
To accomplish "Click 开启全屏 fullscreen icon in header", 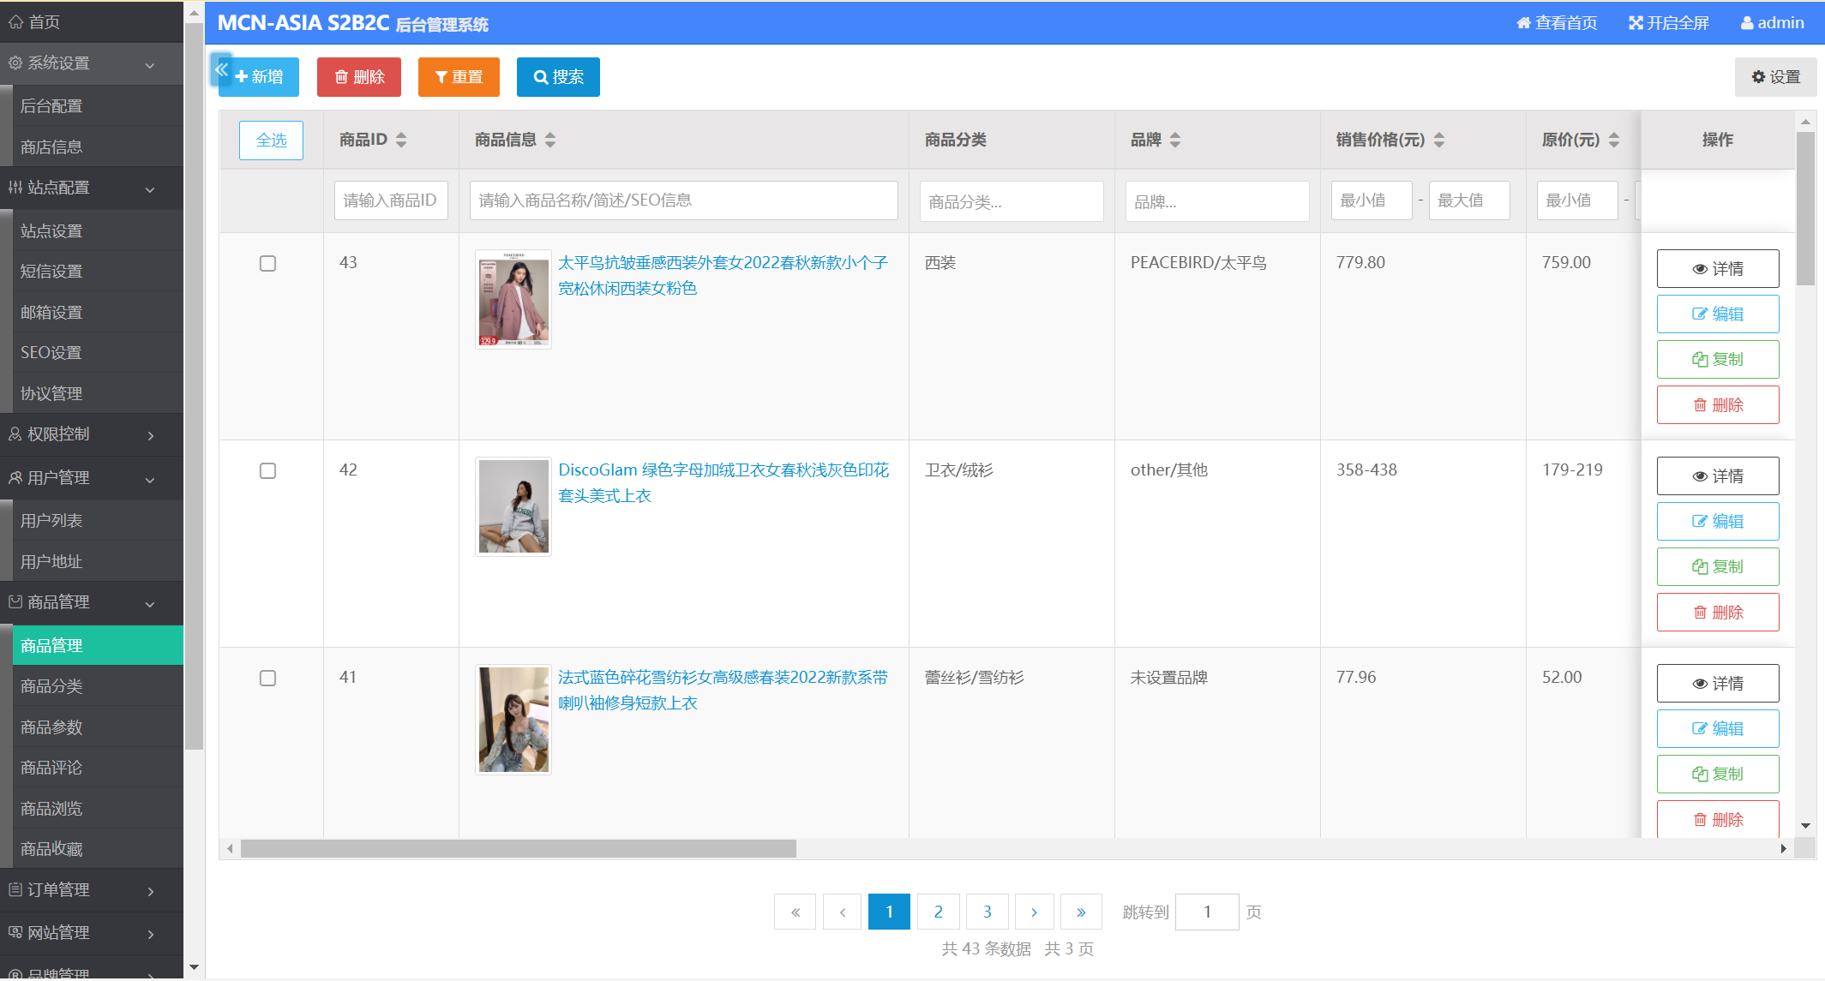I will point(1636,23).
